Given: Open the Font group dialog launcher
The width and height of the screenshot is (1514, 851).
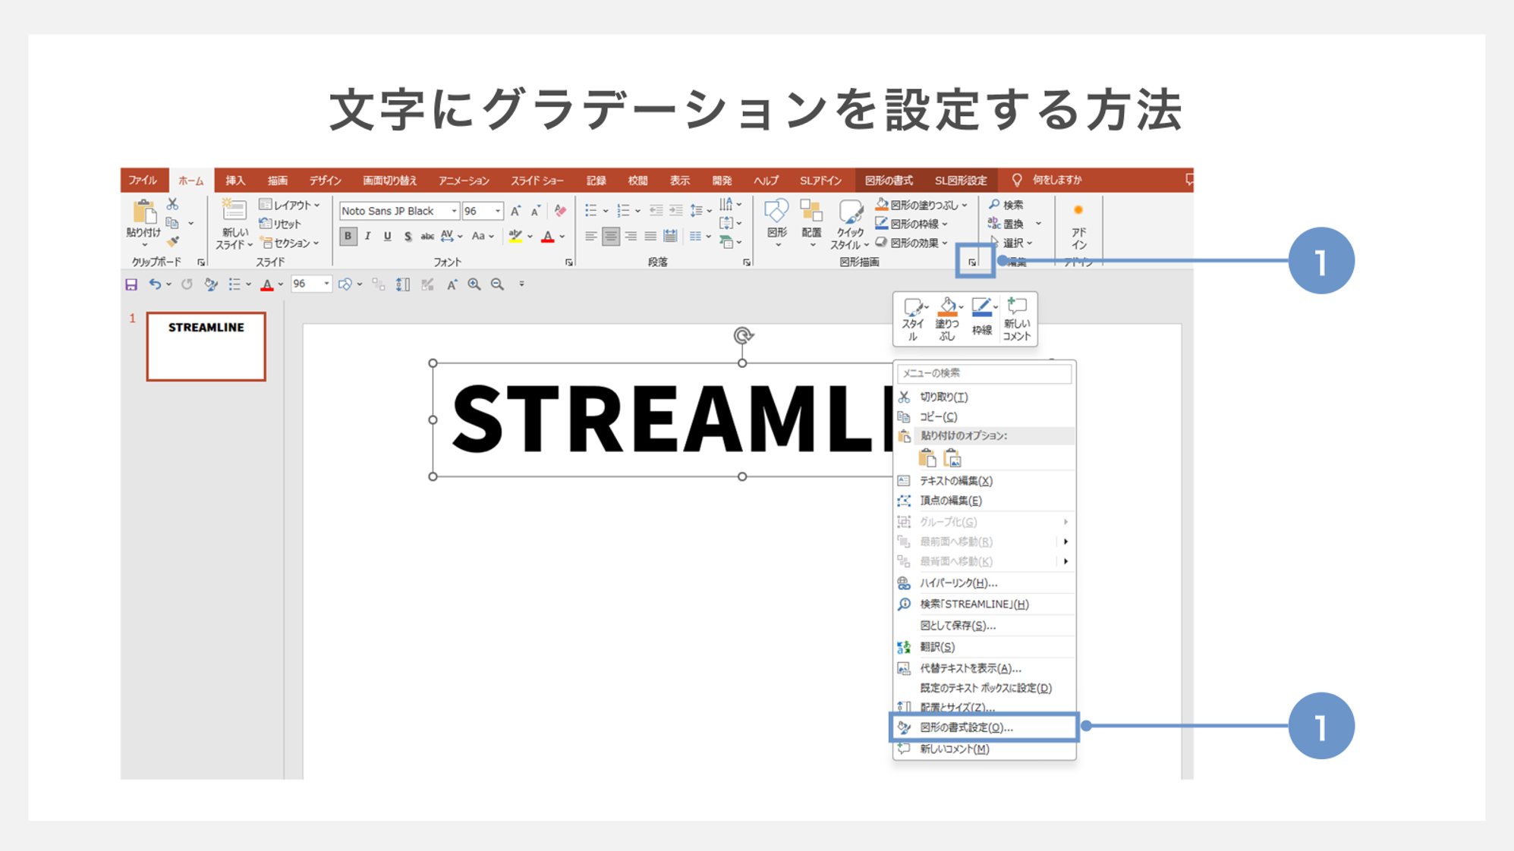Looking at the screenshot, I should [568, 262].
